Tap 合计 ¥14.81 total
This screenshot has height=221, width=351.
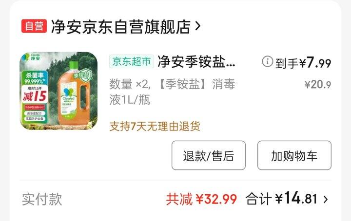281,199
